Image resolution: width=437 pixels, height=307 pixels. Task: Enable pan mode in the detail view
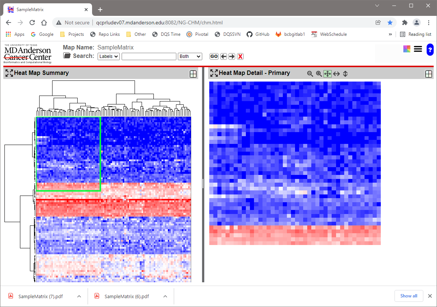(x=328, y=73)
